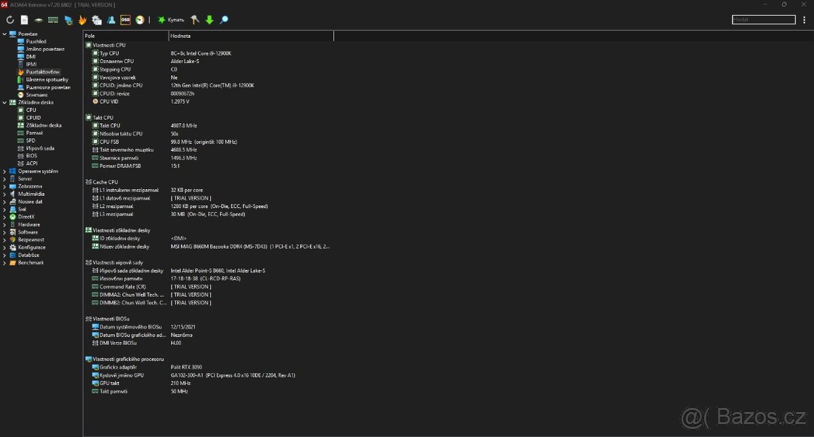Expand the Hardware tree node
This screenshot has height=437, width=814.
5,224
